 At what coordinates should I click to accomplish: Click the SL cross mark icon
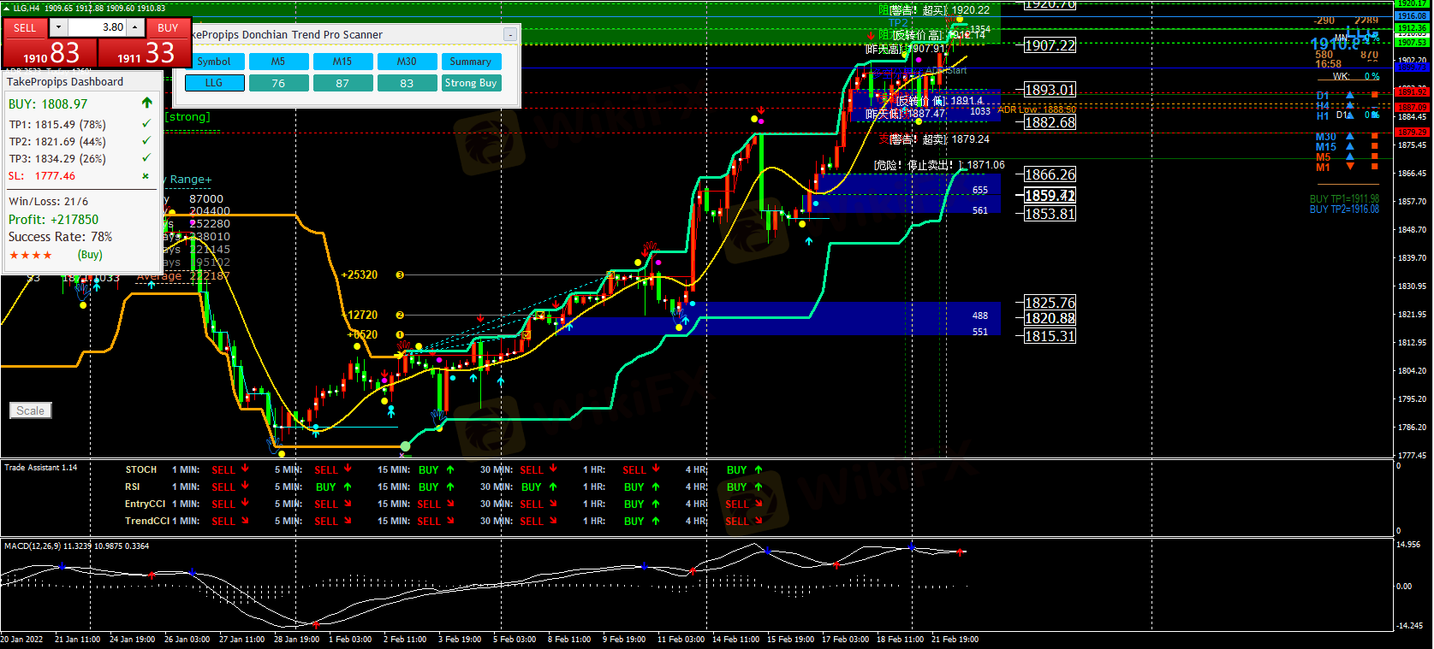146,176
